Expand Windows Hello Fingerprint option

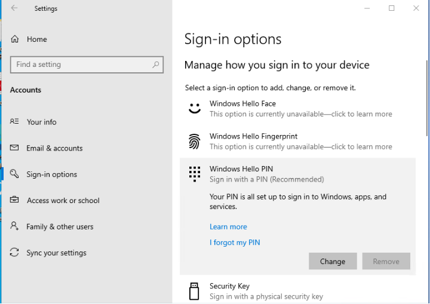coord(297,142)
